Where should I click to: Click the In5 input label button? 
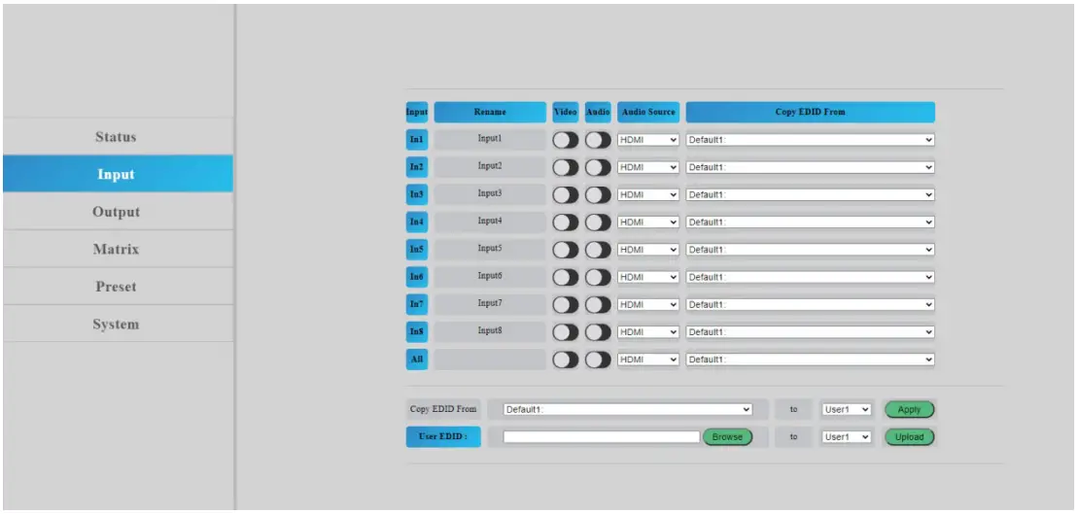point(417,250)
